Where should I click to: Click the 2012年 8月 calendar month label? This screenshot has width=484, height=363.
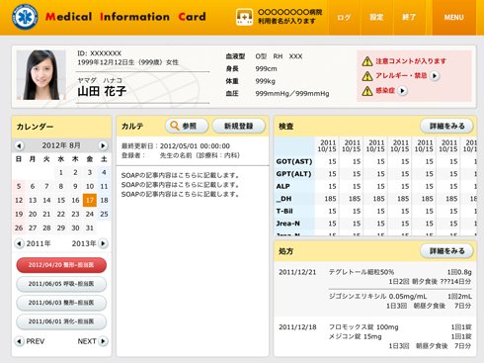[x=61, y=145]
